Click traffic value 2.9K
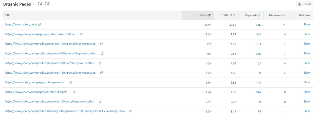Viewport: 316px width, 116px height. pos(208,83)
